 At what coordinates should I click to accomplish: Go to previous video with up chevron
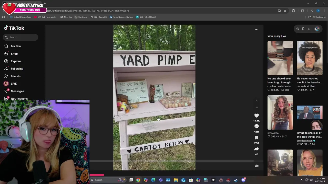tap(257, 101)
